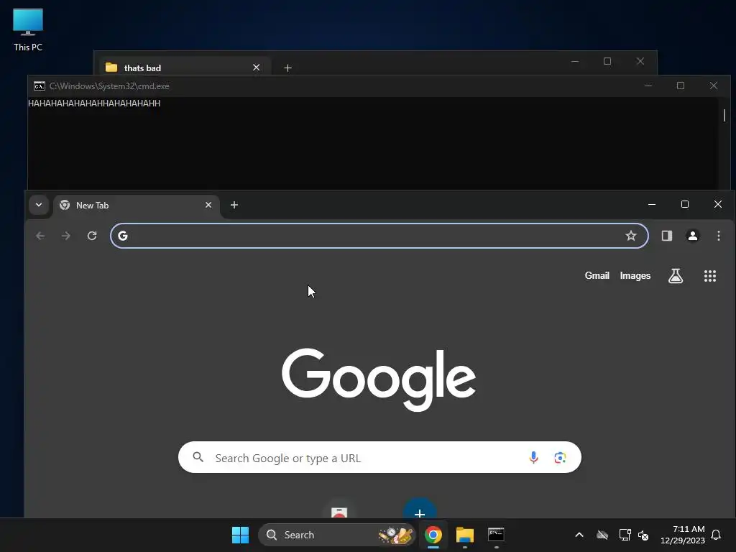Click the Google logo
Screen dimensions: 736x552
[x=379, y=379]
